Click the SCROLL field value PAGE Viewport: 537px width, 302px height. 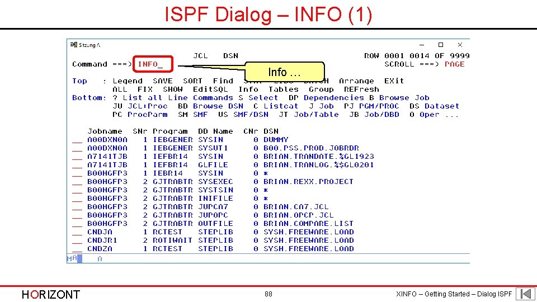454,64
